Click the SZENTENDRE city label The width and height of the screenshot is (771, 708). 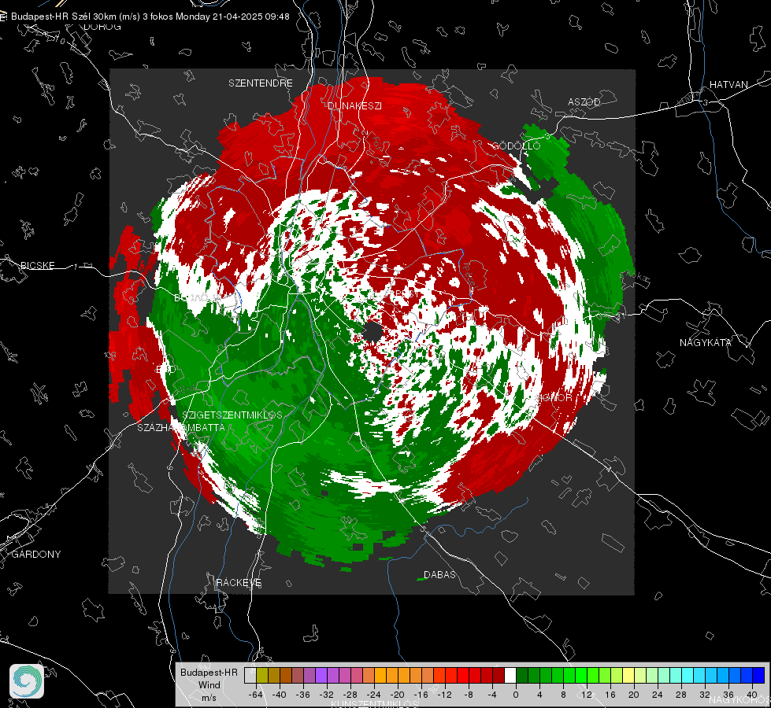pos(261,83)
